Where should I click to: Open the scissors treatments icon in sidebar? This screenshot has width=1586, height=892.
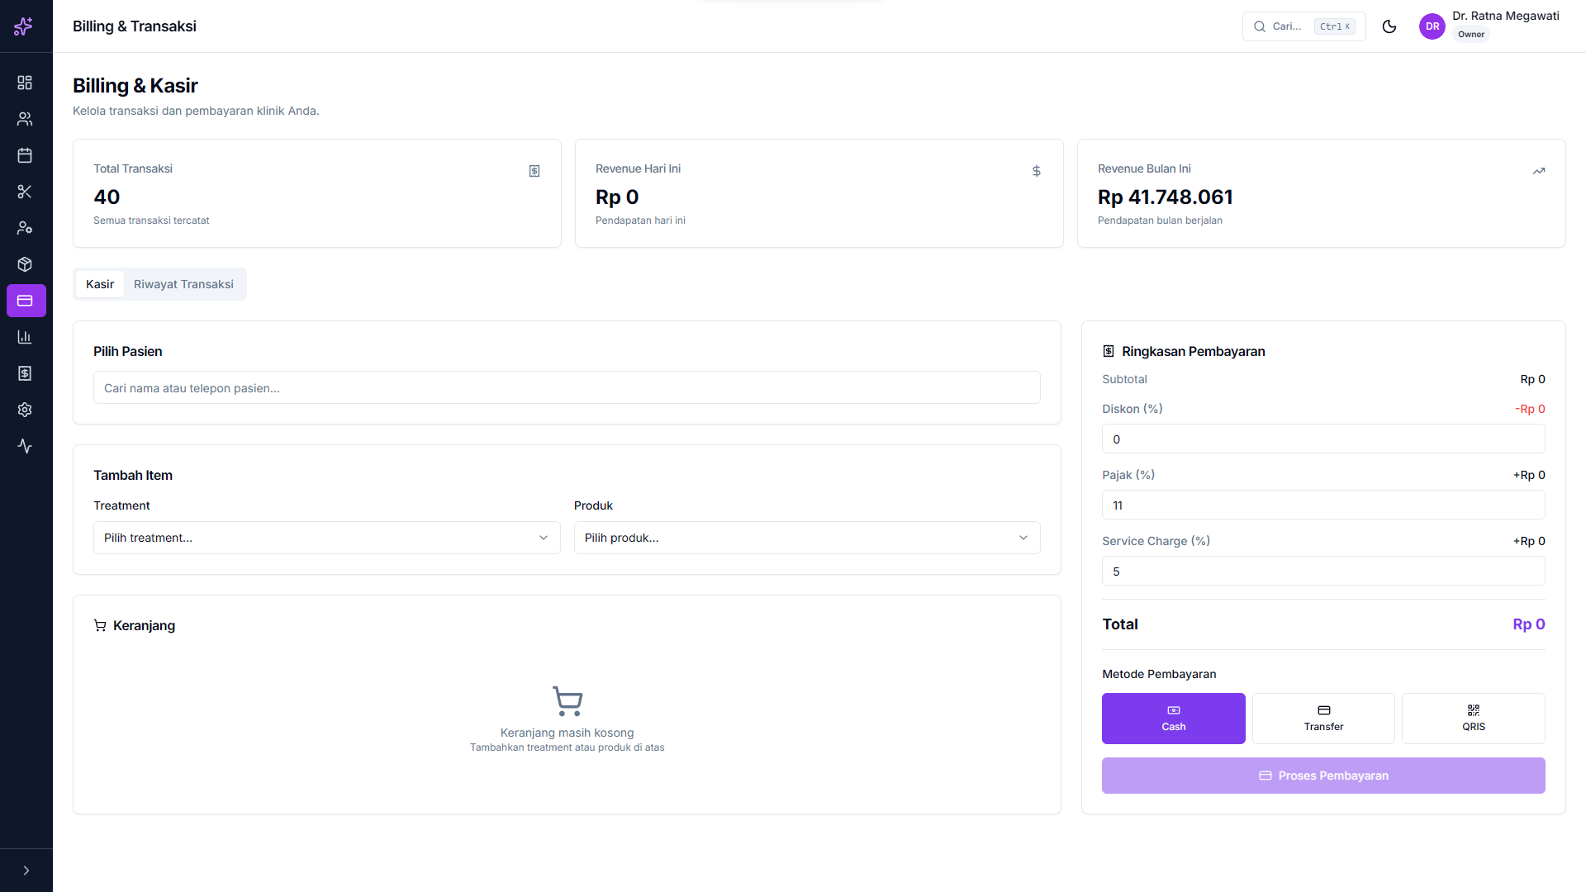(25, 192)
